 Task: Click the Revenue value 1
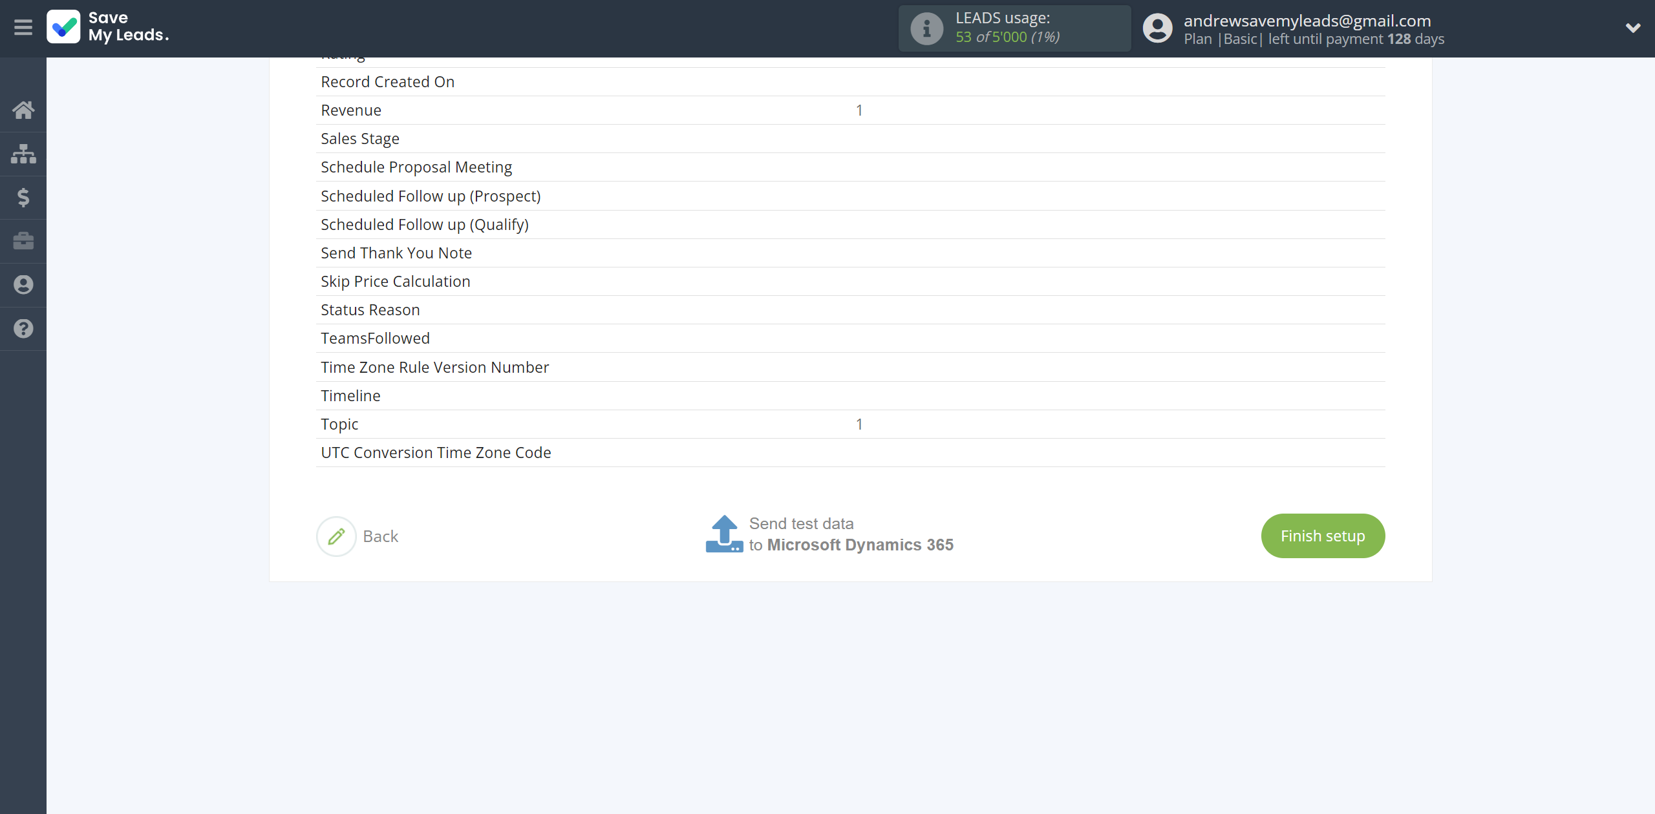point(859,110)
